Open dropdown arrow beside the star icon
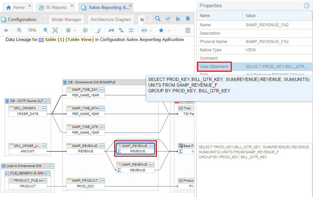This screenshot has width=313, height=197. tap(169, 30)
